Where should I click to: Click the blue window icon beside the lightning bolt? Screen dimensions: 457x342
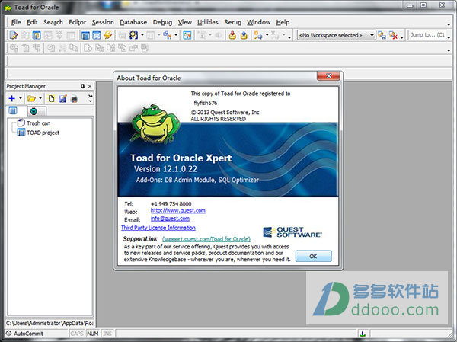[x=97, y=35]
